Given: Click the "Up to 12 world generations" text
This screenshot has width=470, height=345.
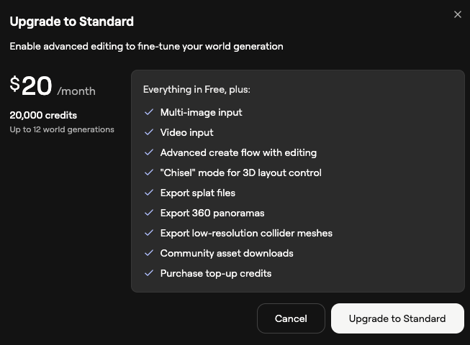Looking at the screenshot, I should pyautogui.click(x=62, y=129).
